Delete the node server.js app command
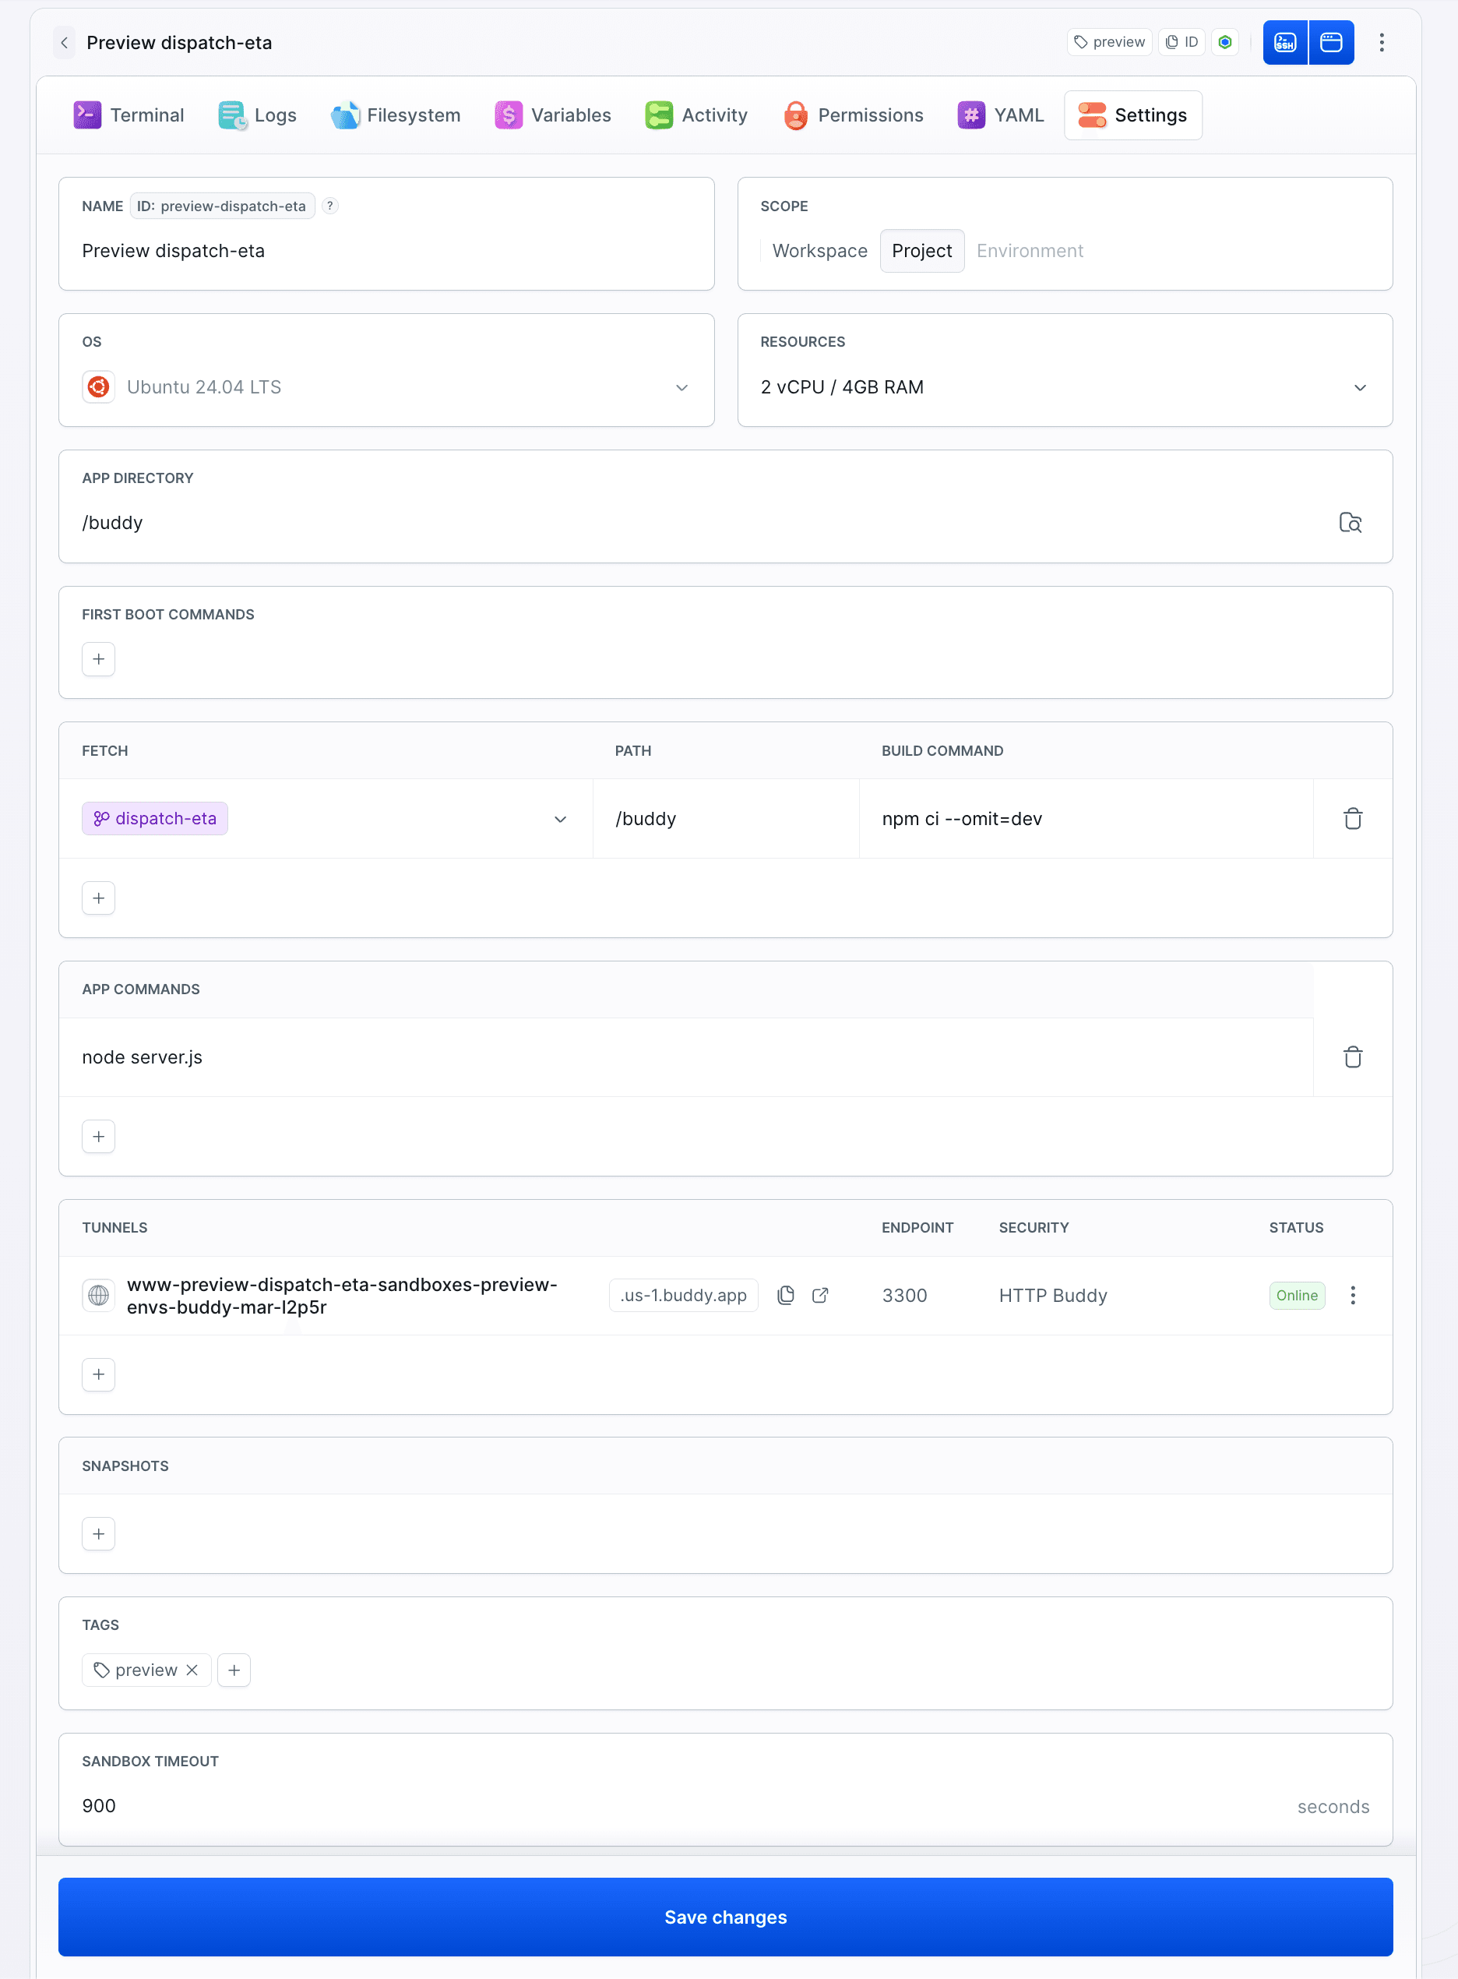This screenshot has width=1458, height=1979. 1352,1057
